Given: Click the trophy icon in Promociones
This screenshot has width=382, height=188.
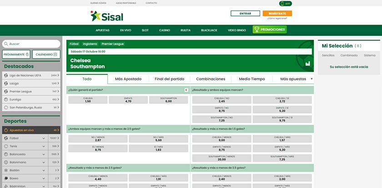Looking at the screenshot, I should point(256,30).
